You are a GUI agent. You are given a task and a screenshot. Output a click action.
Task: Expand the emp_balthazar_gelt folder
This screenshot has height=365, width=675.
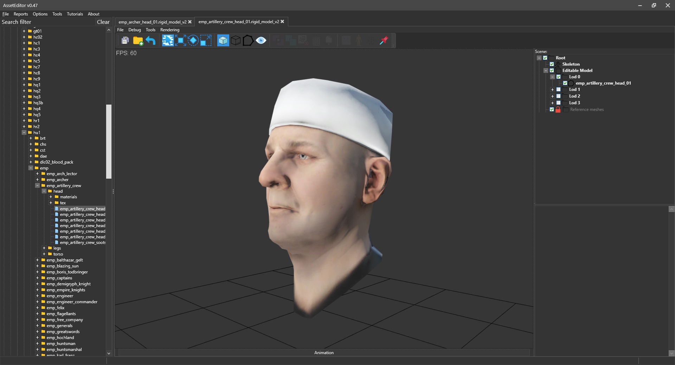tap(37, 260)
